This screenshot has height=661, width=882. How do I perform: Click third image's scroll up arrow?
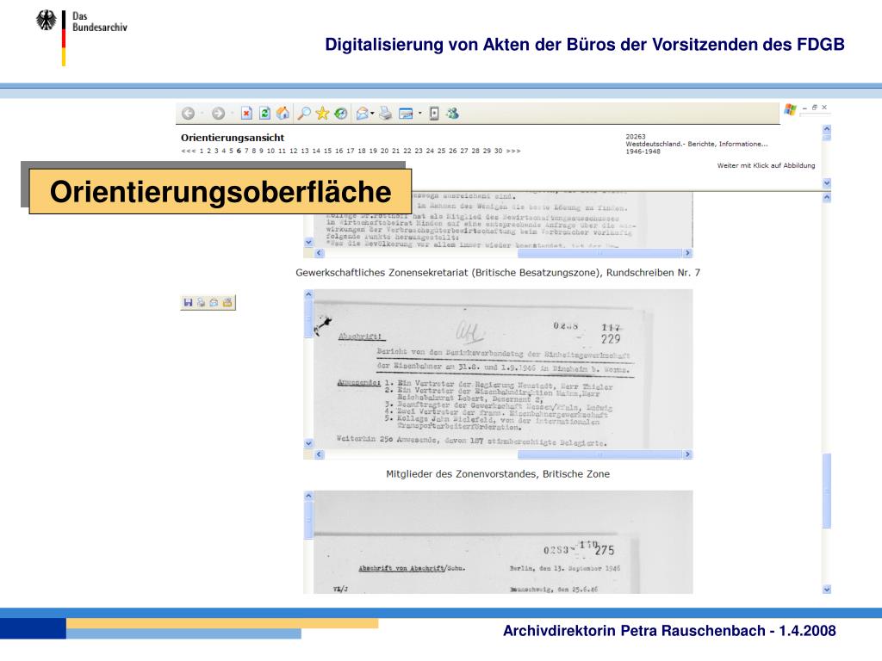pyautogui.click(x=308, y=496)
